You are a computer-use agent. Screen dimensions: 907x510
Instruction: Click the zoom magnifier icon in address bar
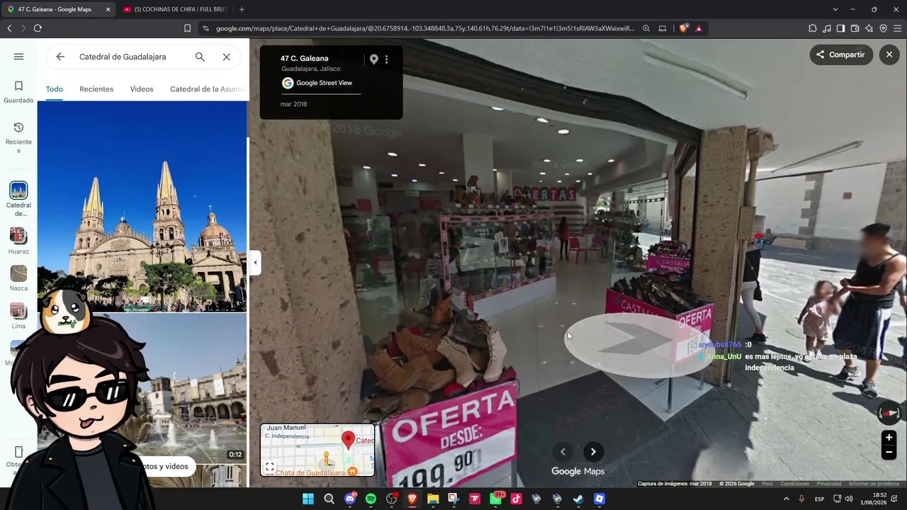tap(646, 28)
